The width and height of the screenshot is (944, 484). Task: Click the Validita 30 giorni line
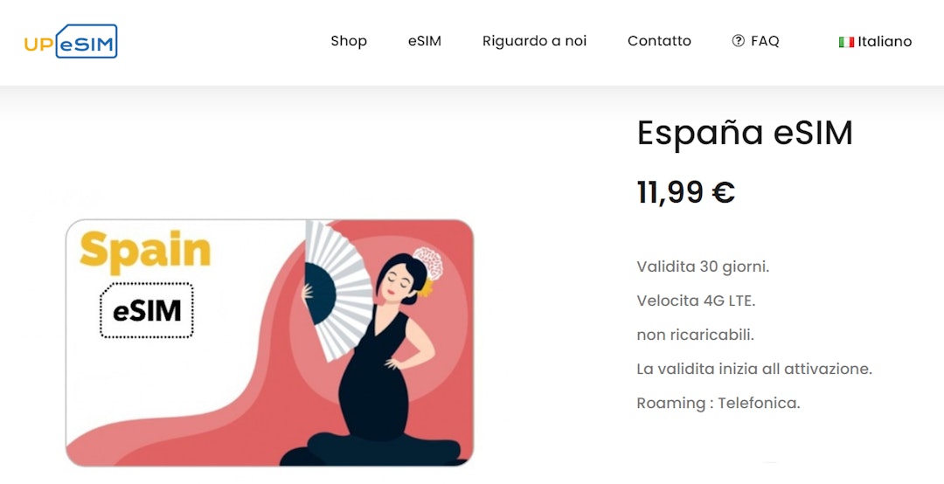[x=703, y=266]
